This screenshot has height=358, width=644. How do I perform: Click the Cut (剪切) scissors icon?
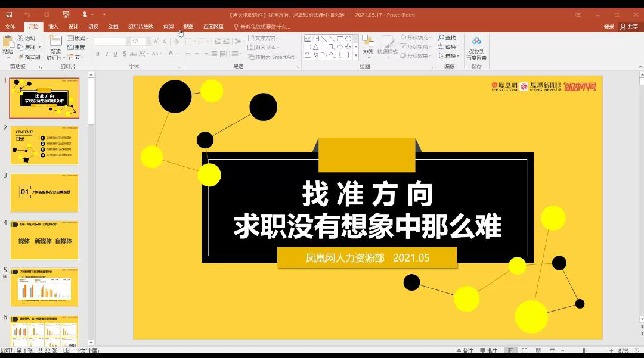[x=21, y=38]
